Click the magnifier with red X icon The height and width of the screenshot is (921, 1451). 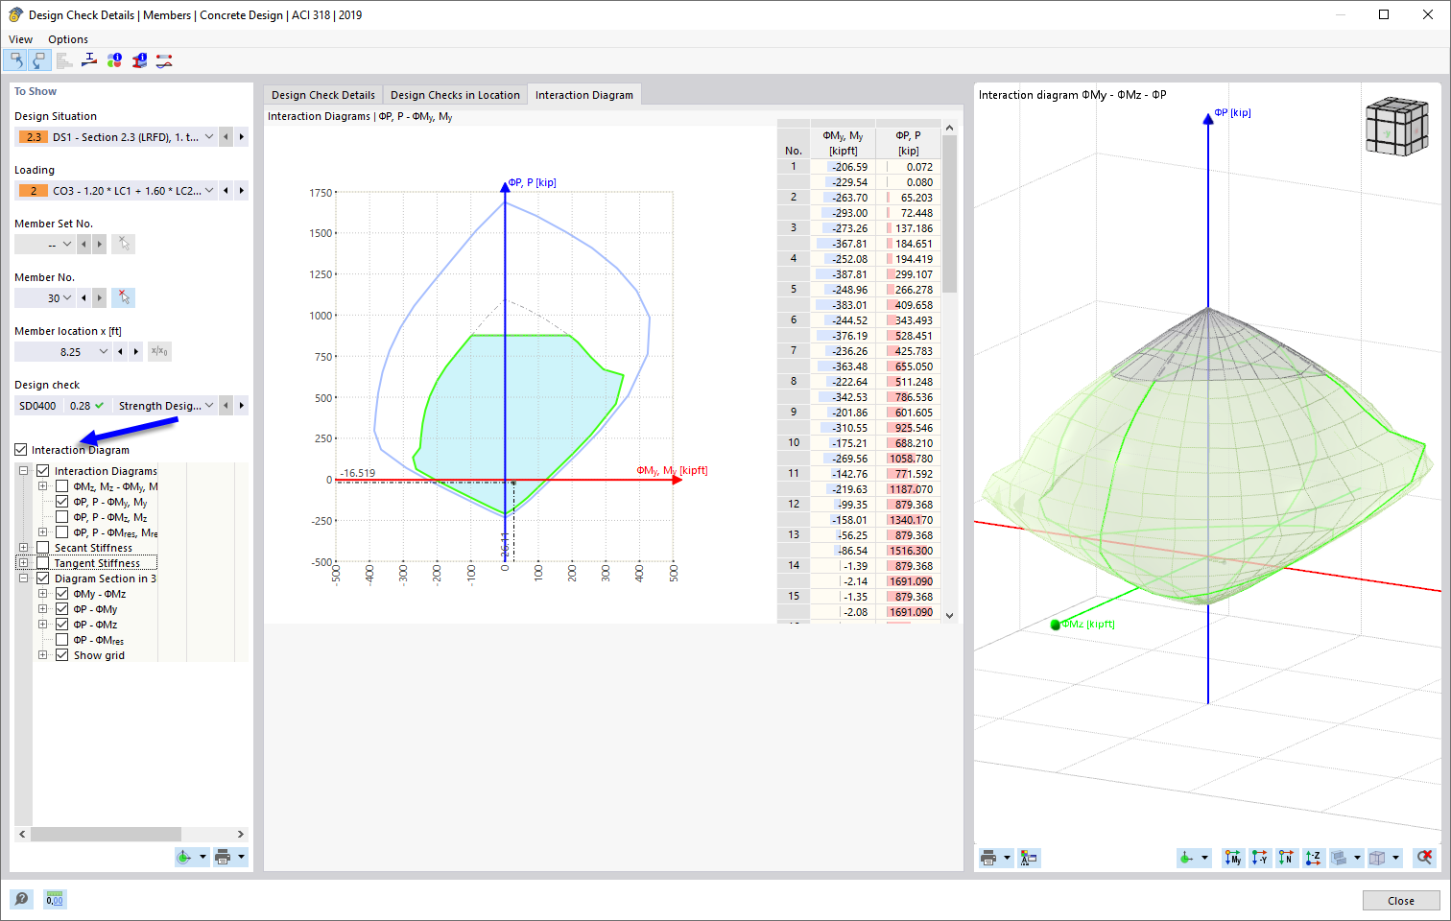1425,858
